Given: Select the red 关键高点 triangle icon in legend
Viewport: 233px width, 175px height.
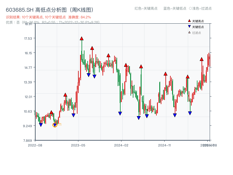Looking at the screenshot, I should tap(189, 20).
